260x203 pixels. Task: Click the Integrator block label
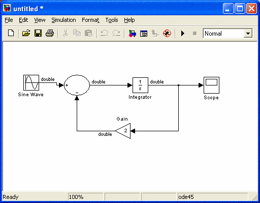point(140,97)
